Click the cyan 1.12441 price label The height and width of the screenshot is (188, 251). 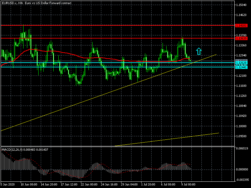point(243,67)
